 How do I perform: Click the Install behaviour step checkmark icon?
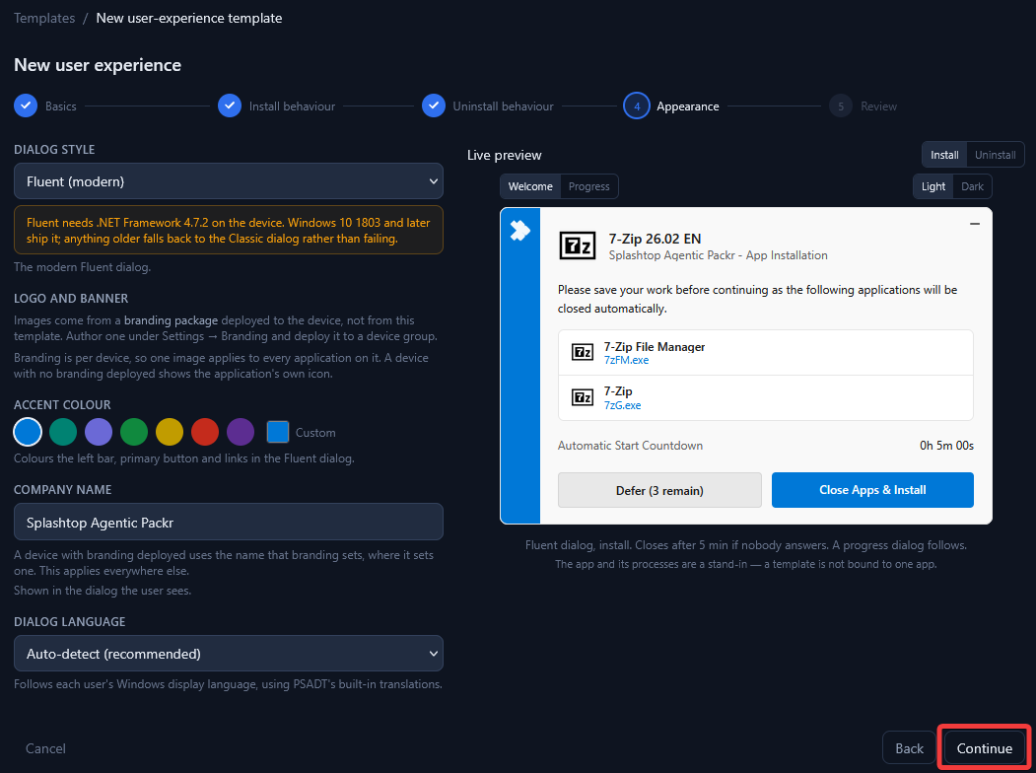(x=230, y=105)
